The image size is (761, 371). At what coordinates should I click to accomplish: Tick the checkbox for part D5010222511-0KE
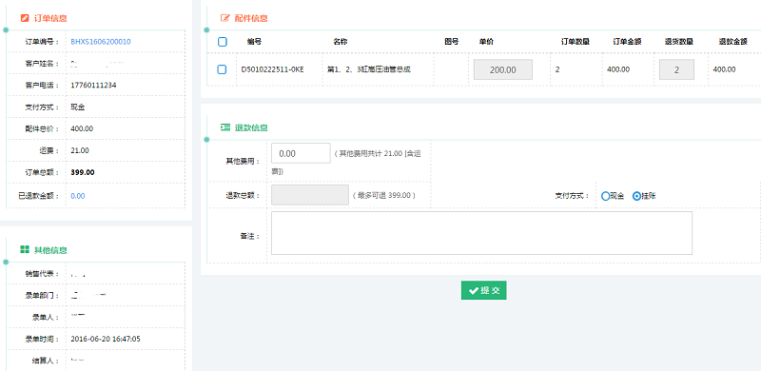point(222,69)
